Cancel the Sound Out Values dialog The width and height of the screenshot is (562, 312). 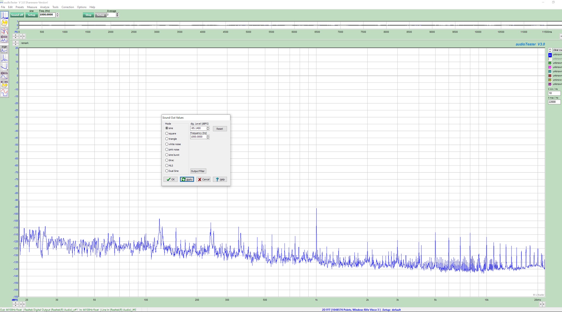coord(204,179)
